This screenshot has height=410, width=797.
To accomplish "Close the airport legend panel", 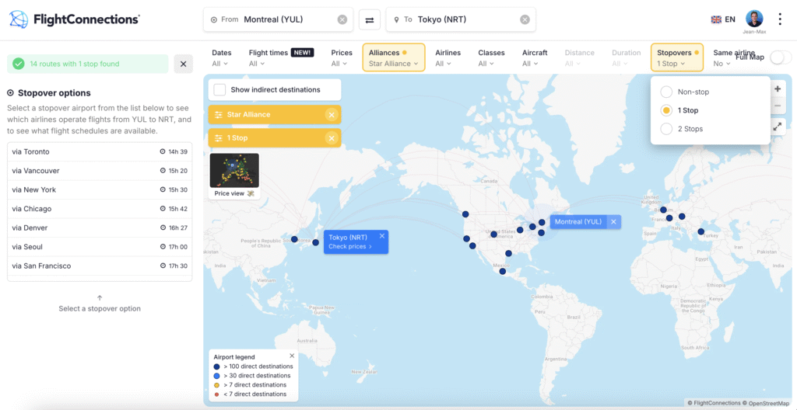I will pyautogui.click(x=292, y=356).
